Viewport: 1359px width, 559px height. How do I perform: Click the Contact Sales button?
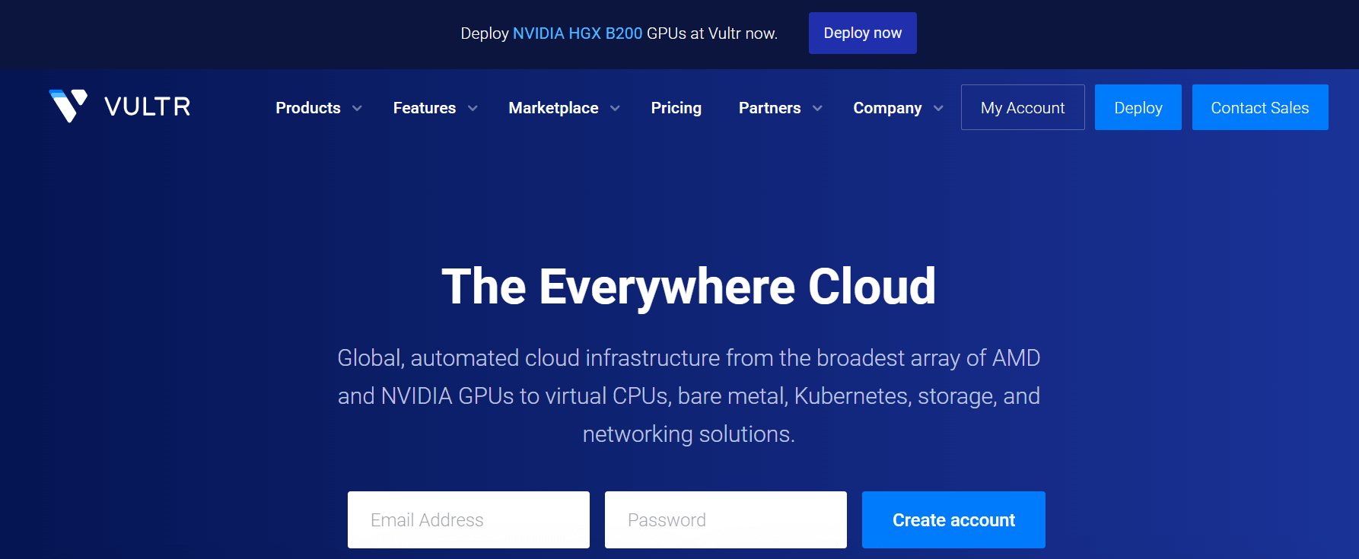(x=1259, y=107)
